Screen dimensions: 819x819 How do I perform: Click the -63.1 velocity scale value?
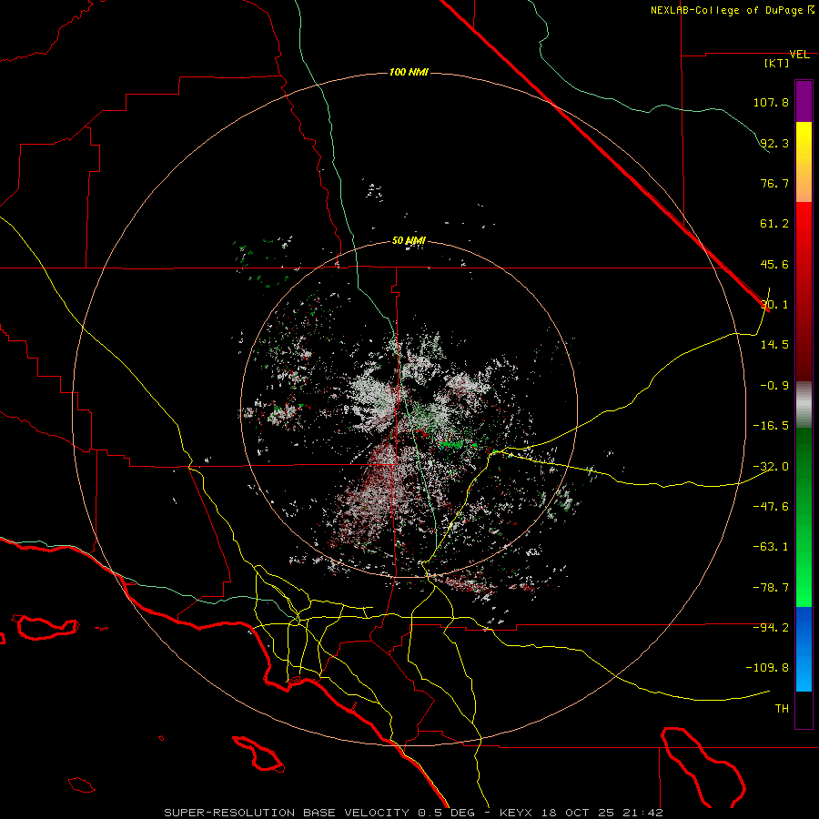(x=771, y=547)
